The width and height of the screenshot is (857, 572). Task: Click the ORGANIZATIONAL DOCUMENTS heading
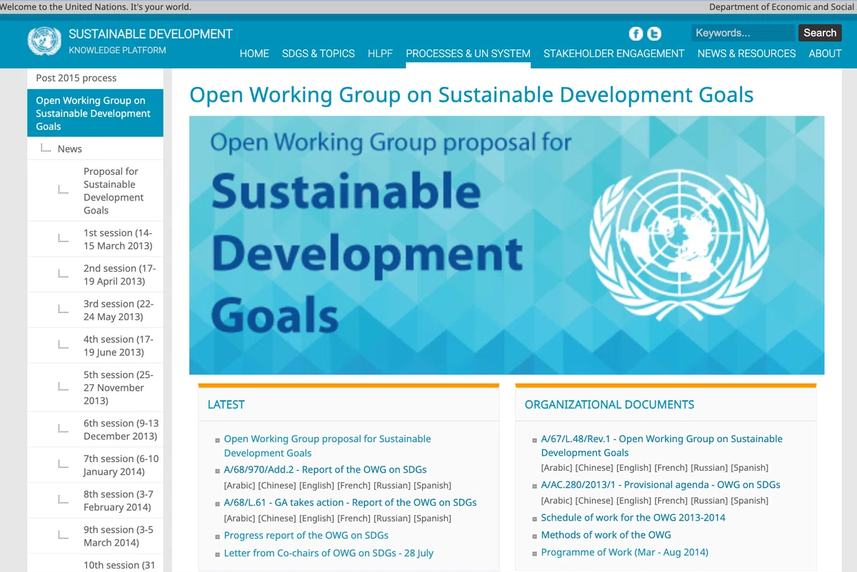[609, 404]
